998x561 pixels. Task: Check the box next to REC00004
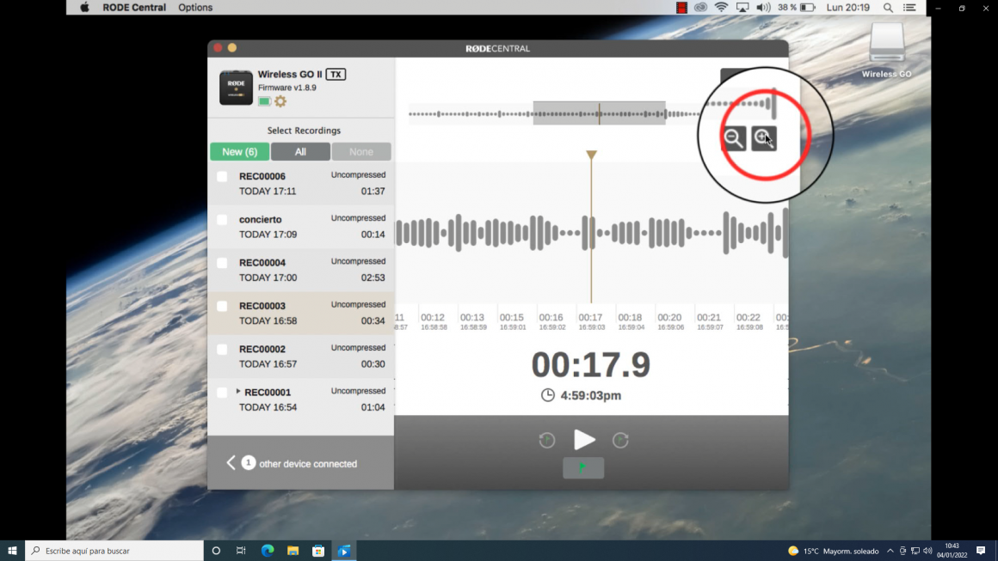click(222, 263)
